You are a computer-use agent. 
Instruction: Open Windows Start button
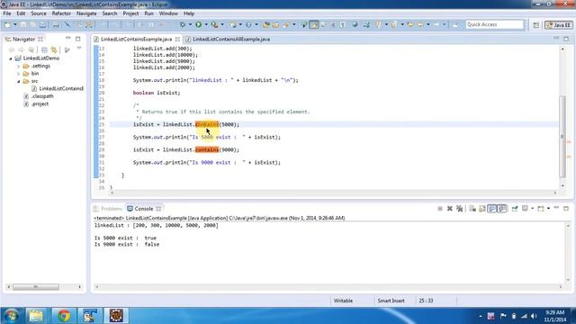11,316
